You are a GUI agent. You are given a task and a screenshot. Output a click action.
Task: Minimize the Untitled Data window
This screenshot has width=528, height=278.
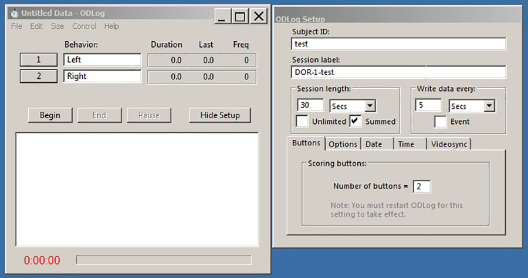click(x=222, y=16)
